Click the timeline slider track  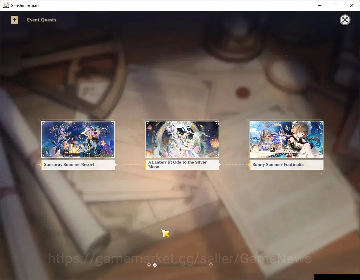click(180, 265)
